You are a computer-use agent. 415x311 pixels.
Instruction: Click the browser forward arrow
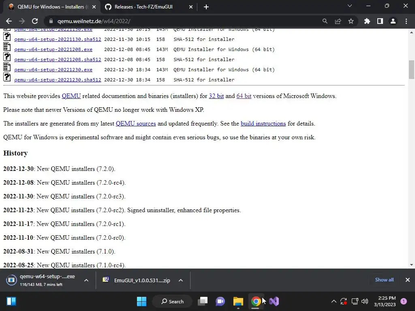(x=22, y=21)
